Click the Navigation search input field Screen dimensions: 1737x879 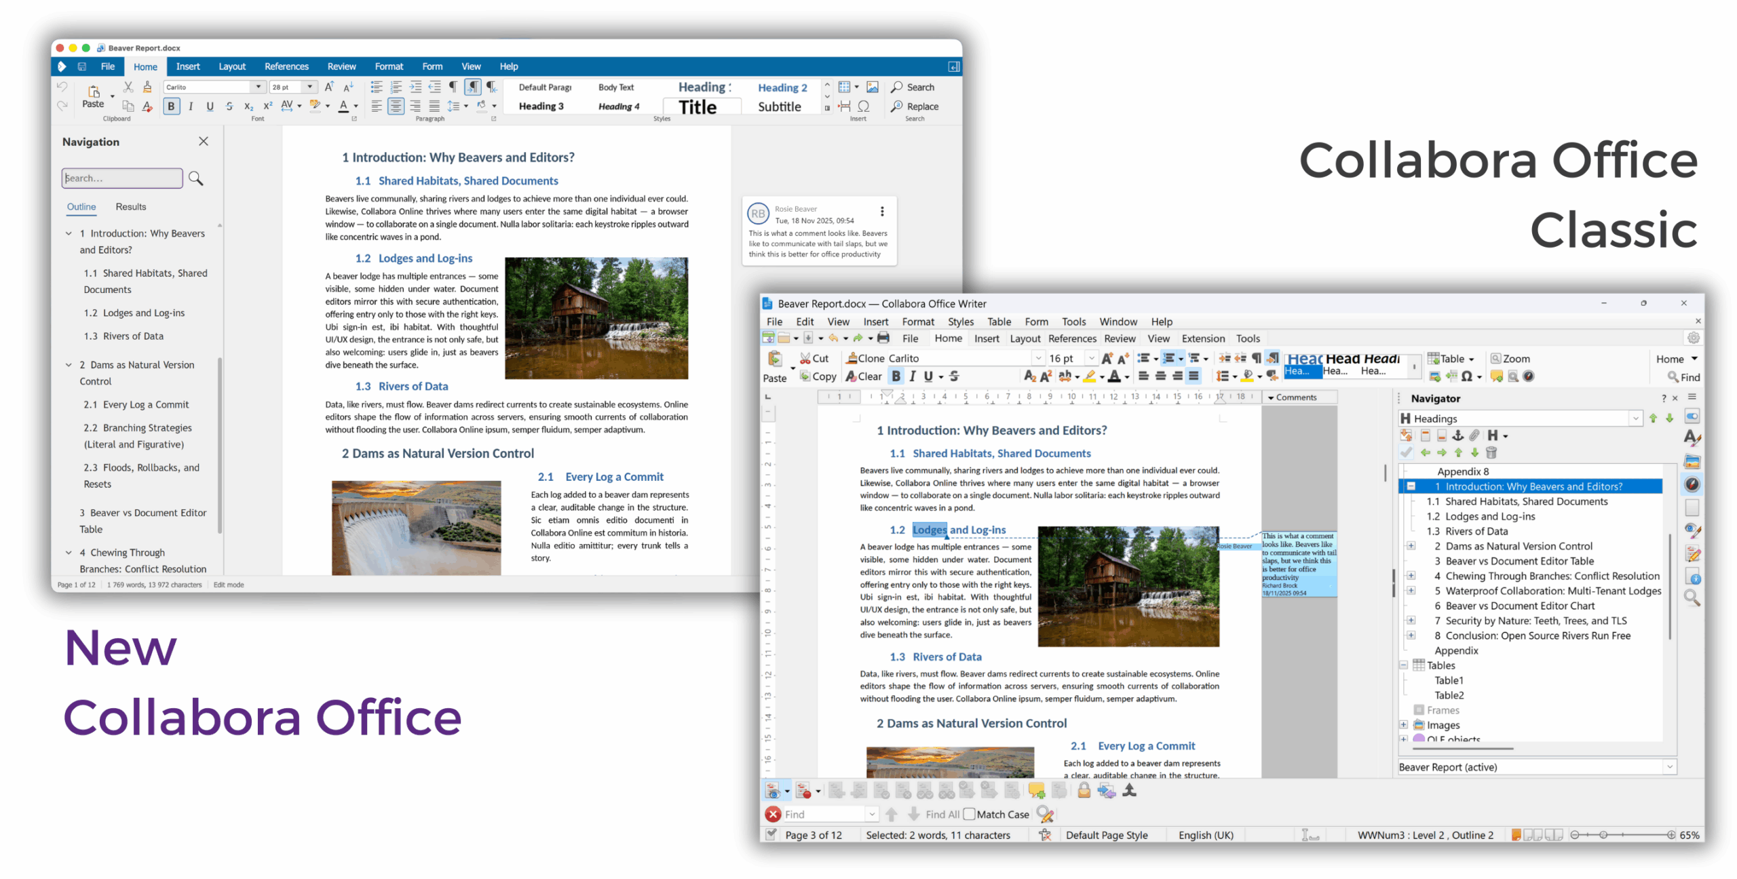[x=122, y=178]
